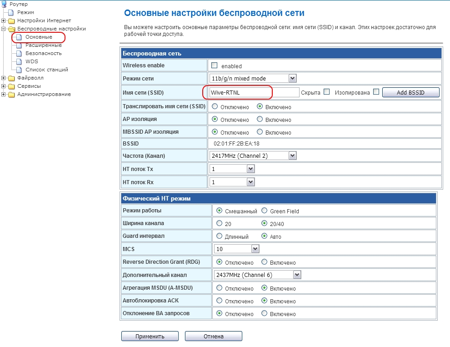This screenshot has height=347, width=450.
Task: Click the Беспроводные настройки folder icon
Action: tap(11, 29)
